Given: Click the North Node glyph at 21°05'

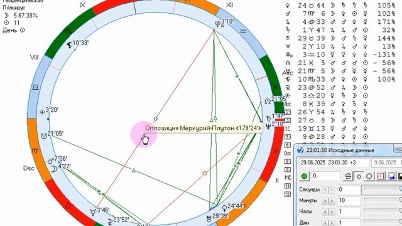Looking at the screenshot, I should pyautogui.click(x=268, y=102).
